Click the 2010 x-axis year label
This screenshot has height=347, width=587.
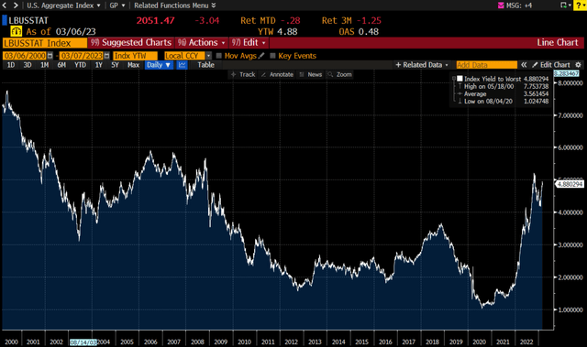(245, 342)
